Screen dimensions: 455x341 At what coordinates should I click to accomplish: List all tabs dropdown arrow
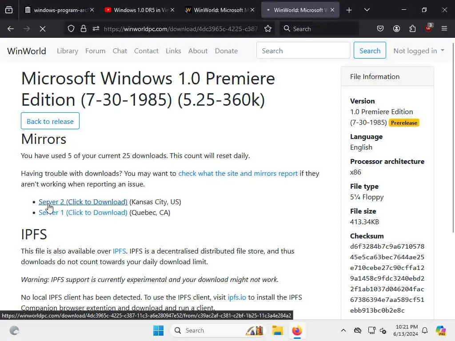367,10
